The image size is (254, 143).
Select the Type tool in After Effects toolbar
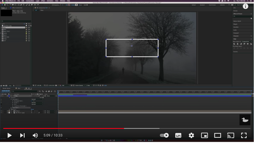point(24,5)
